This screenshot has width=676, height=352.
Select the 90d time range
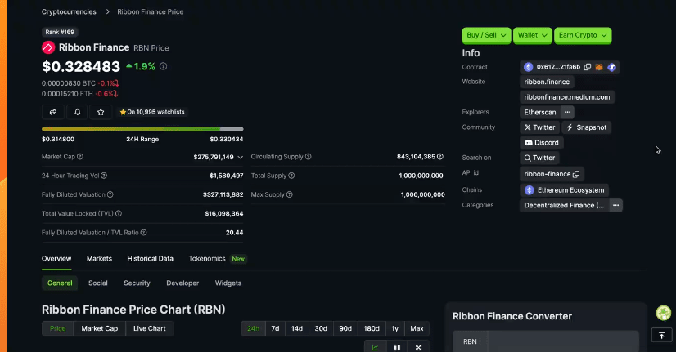tap(345, 328)
